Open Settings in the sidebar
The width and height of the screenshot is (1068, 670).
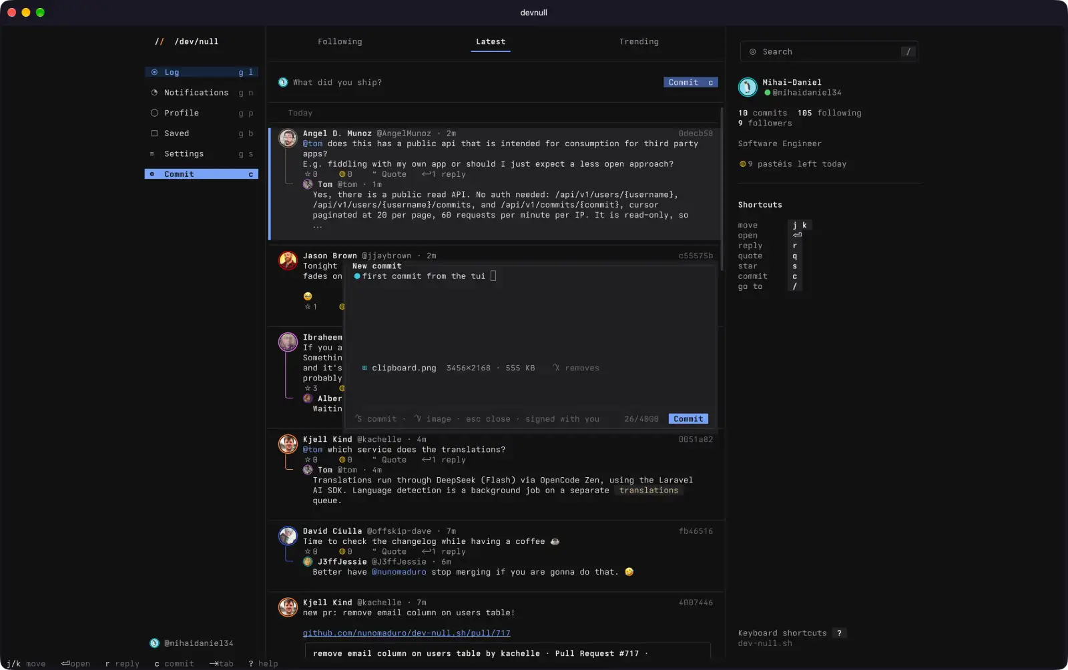(201, 153)
